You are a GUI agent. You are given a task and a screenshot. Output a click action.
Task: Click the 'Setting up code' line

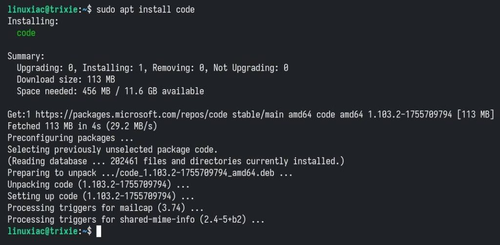[x=101, y=197]
